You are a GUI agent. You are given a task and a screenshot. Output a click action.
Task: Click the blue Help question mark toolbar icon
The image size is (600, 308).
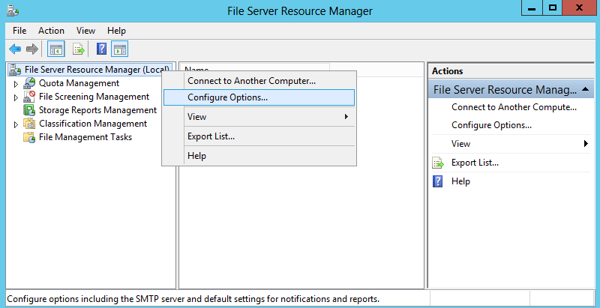click(x=101, y=49)
